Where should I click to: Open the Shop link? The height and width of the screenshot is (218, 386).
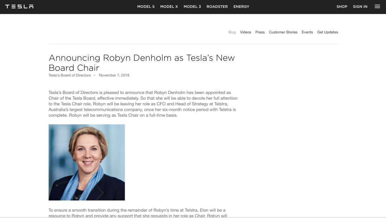click(x=342, y=6)
